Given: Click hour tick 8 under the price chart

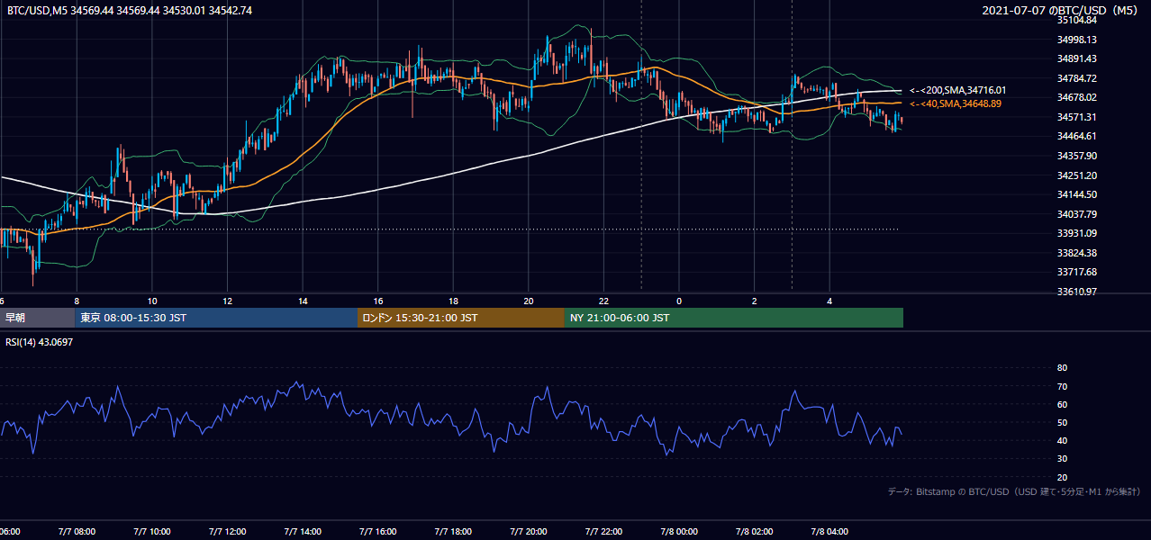Looking at the screenshot, I should click(77, 301).
